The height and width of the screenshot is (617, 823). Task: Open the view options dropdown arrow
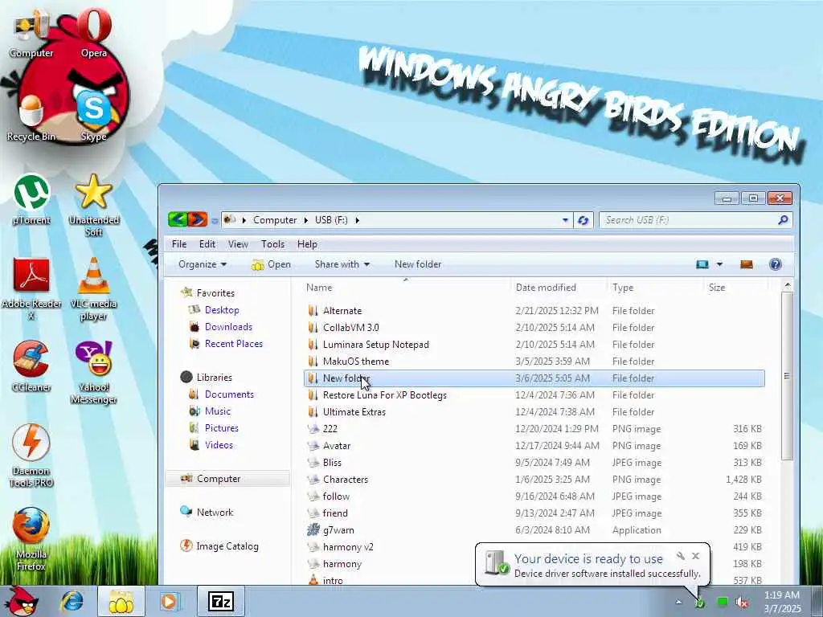(719, 264)
